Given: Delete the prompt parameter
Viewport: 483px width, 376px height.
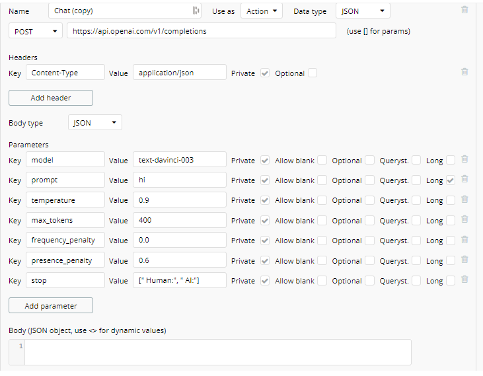Looking at the screenshot, I should tap(464, 179).
